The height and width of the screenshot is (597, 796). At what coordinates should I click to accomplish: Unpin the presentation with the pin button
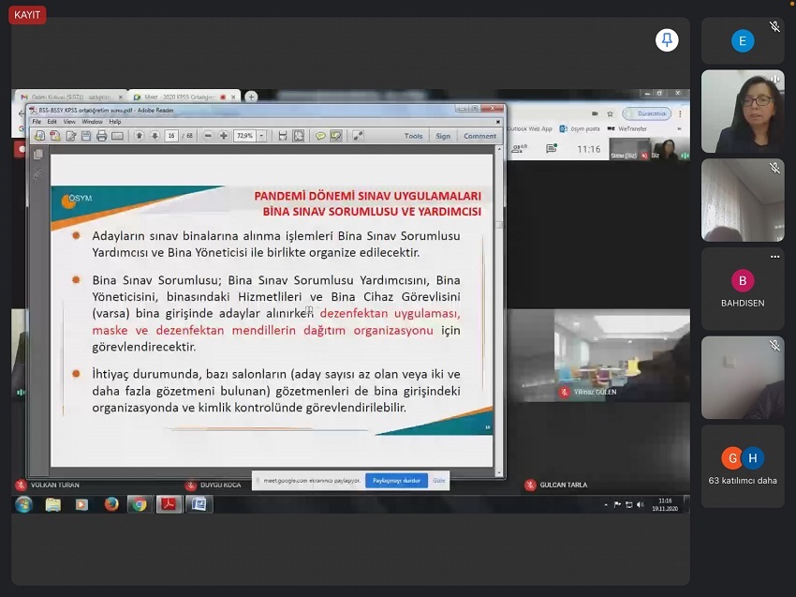coord(667,39)
